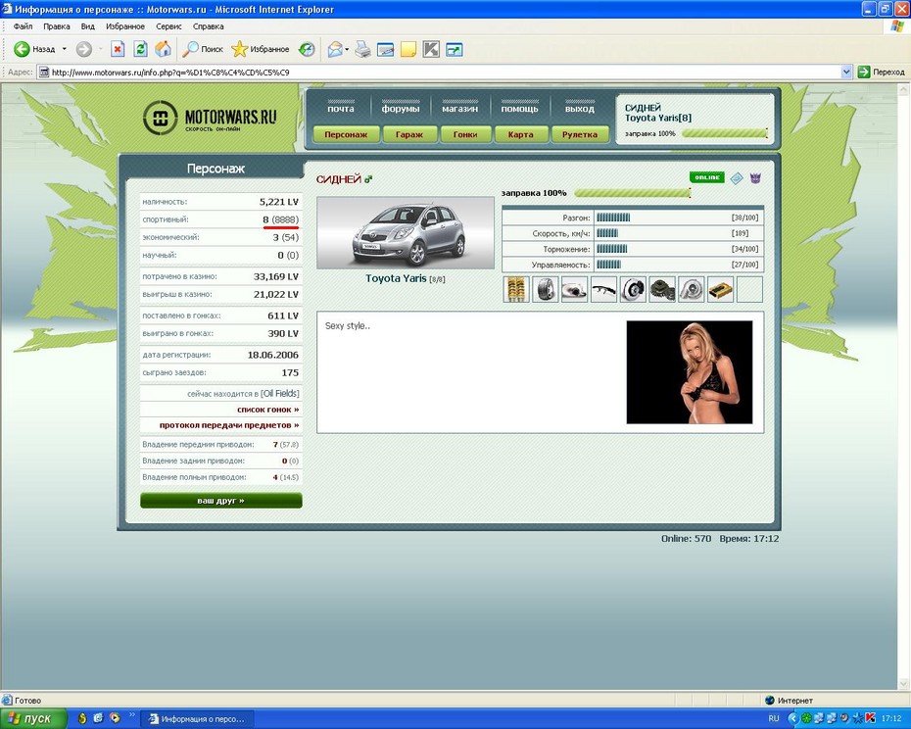The height and width of the screenshot is (729, 911).
Task: Open the Сервис menu
Action: pos(168,26)
